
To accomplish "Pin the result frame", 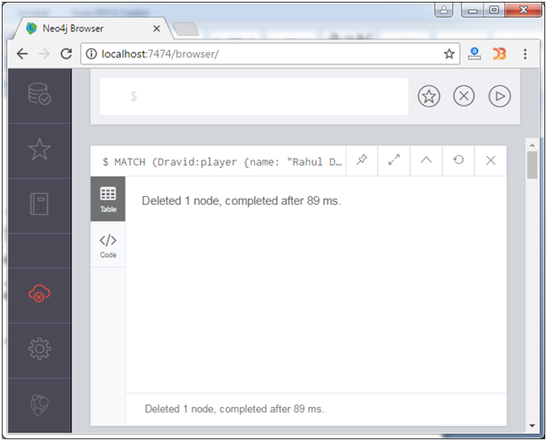I will (x=361, y=160).
